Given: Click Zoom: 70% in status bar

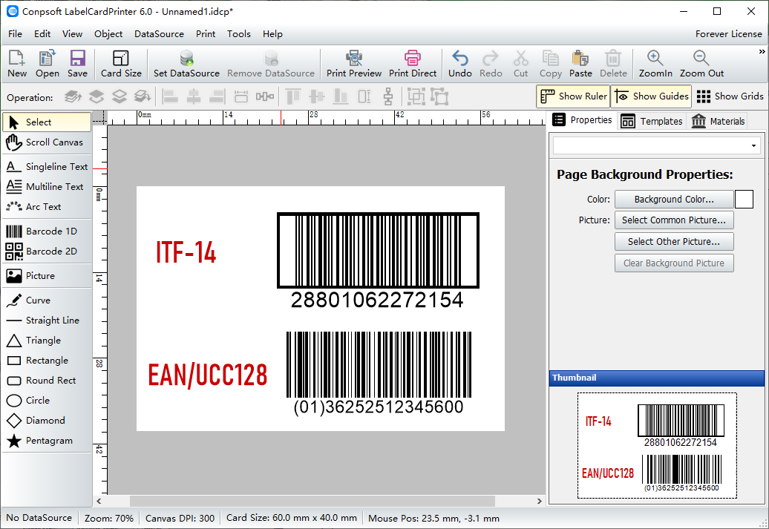Looking at the screenshot, I should tap(109, 518).
